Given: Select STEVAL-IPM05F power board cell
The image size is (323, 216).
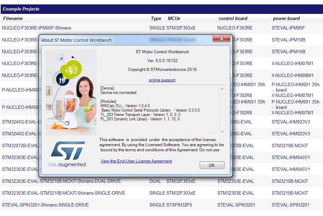Looking at the screenshot, I should [288, 28].
